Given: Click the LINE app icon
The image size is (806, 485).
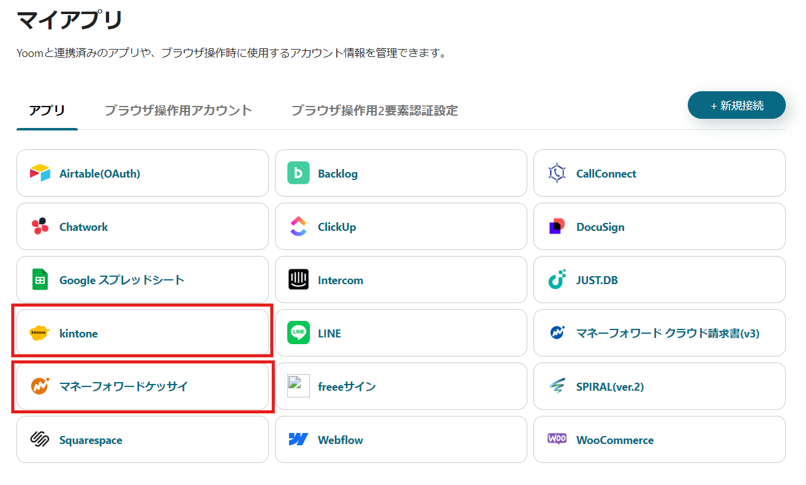Looking at the screenshot, I should pos(298,333).
